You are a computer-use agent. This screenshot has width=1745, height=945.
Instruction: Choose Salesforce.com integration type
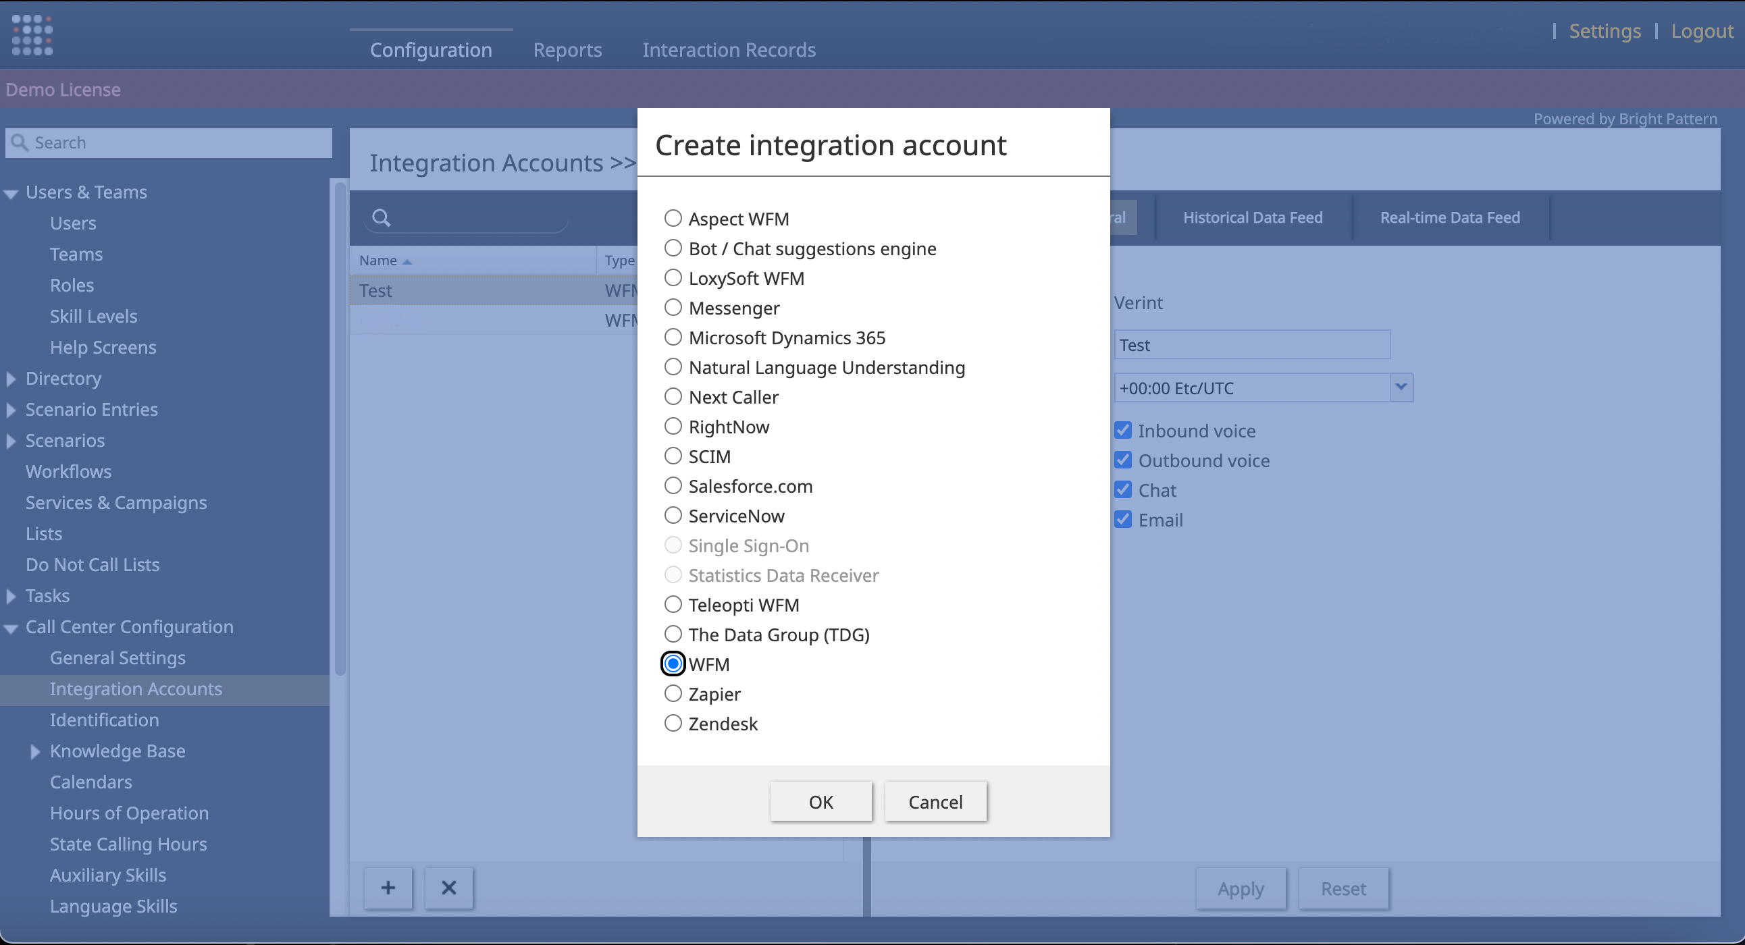tap(673, 485)
